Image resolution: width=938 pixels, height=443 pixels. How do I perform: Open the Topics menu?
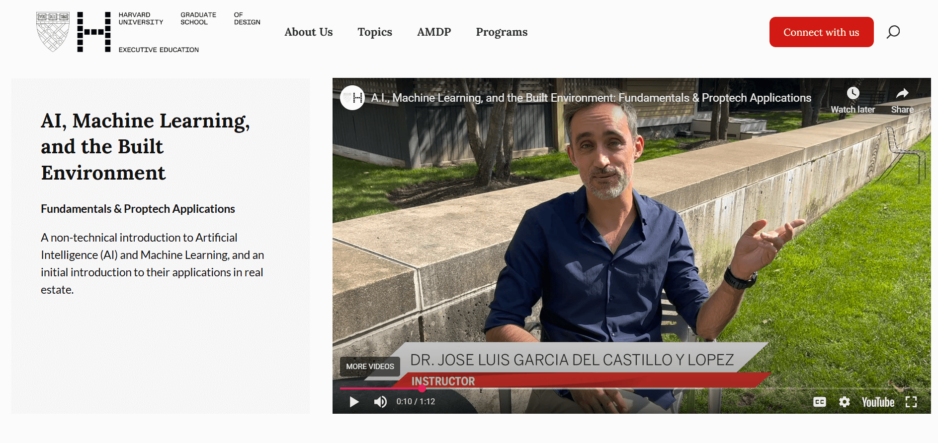[x=375, y=32]
